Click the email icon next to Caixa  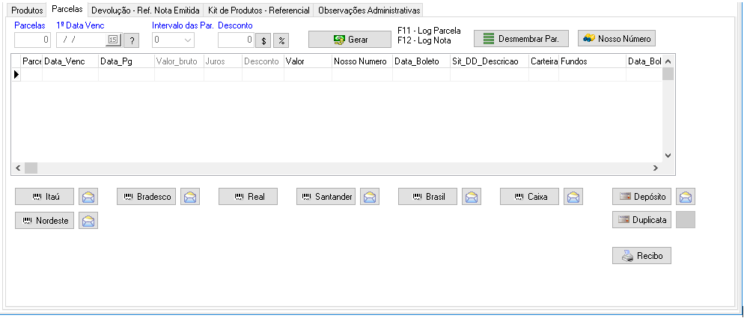[x=573, y=198]
